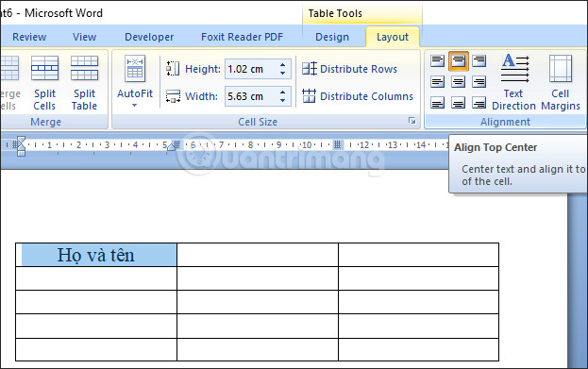Decrease the column Width value

283,100
